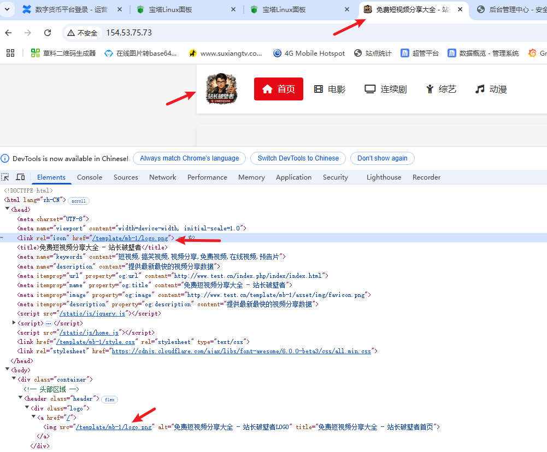
Task: Expand the collapsed script element
Action: click(x=14, y=323)
